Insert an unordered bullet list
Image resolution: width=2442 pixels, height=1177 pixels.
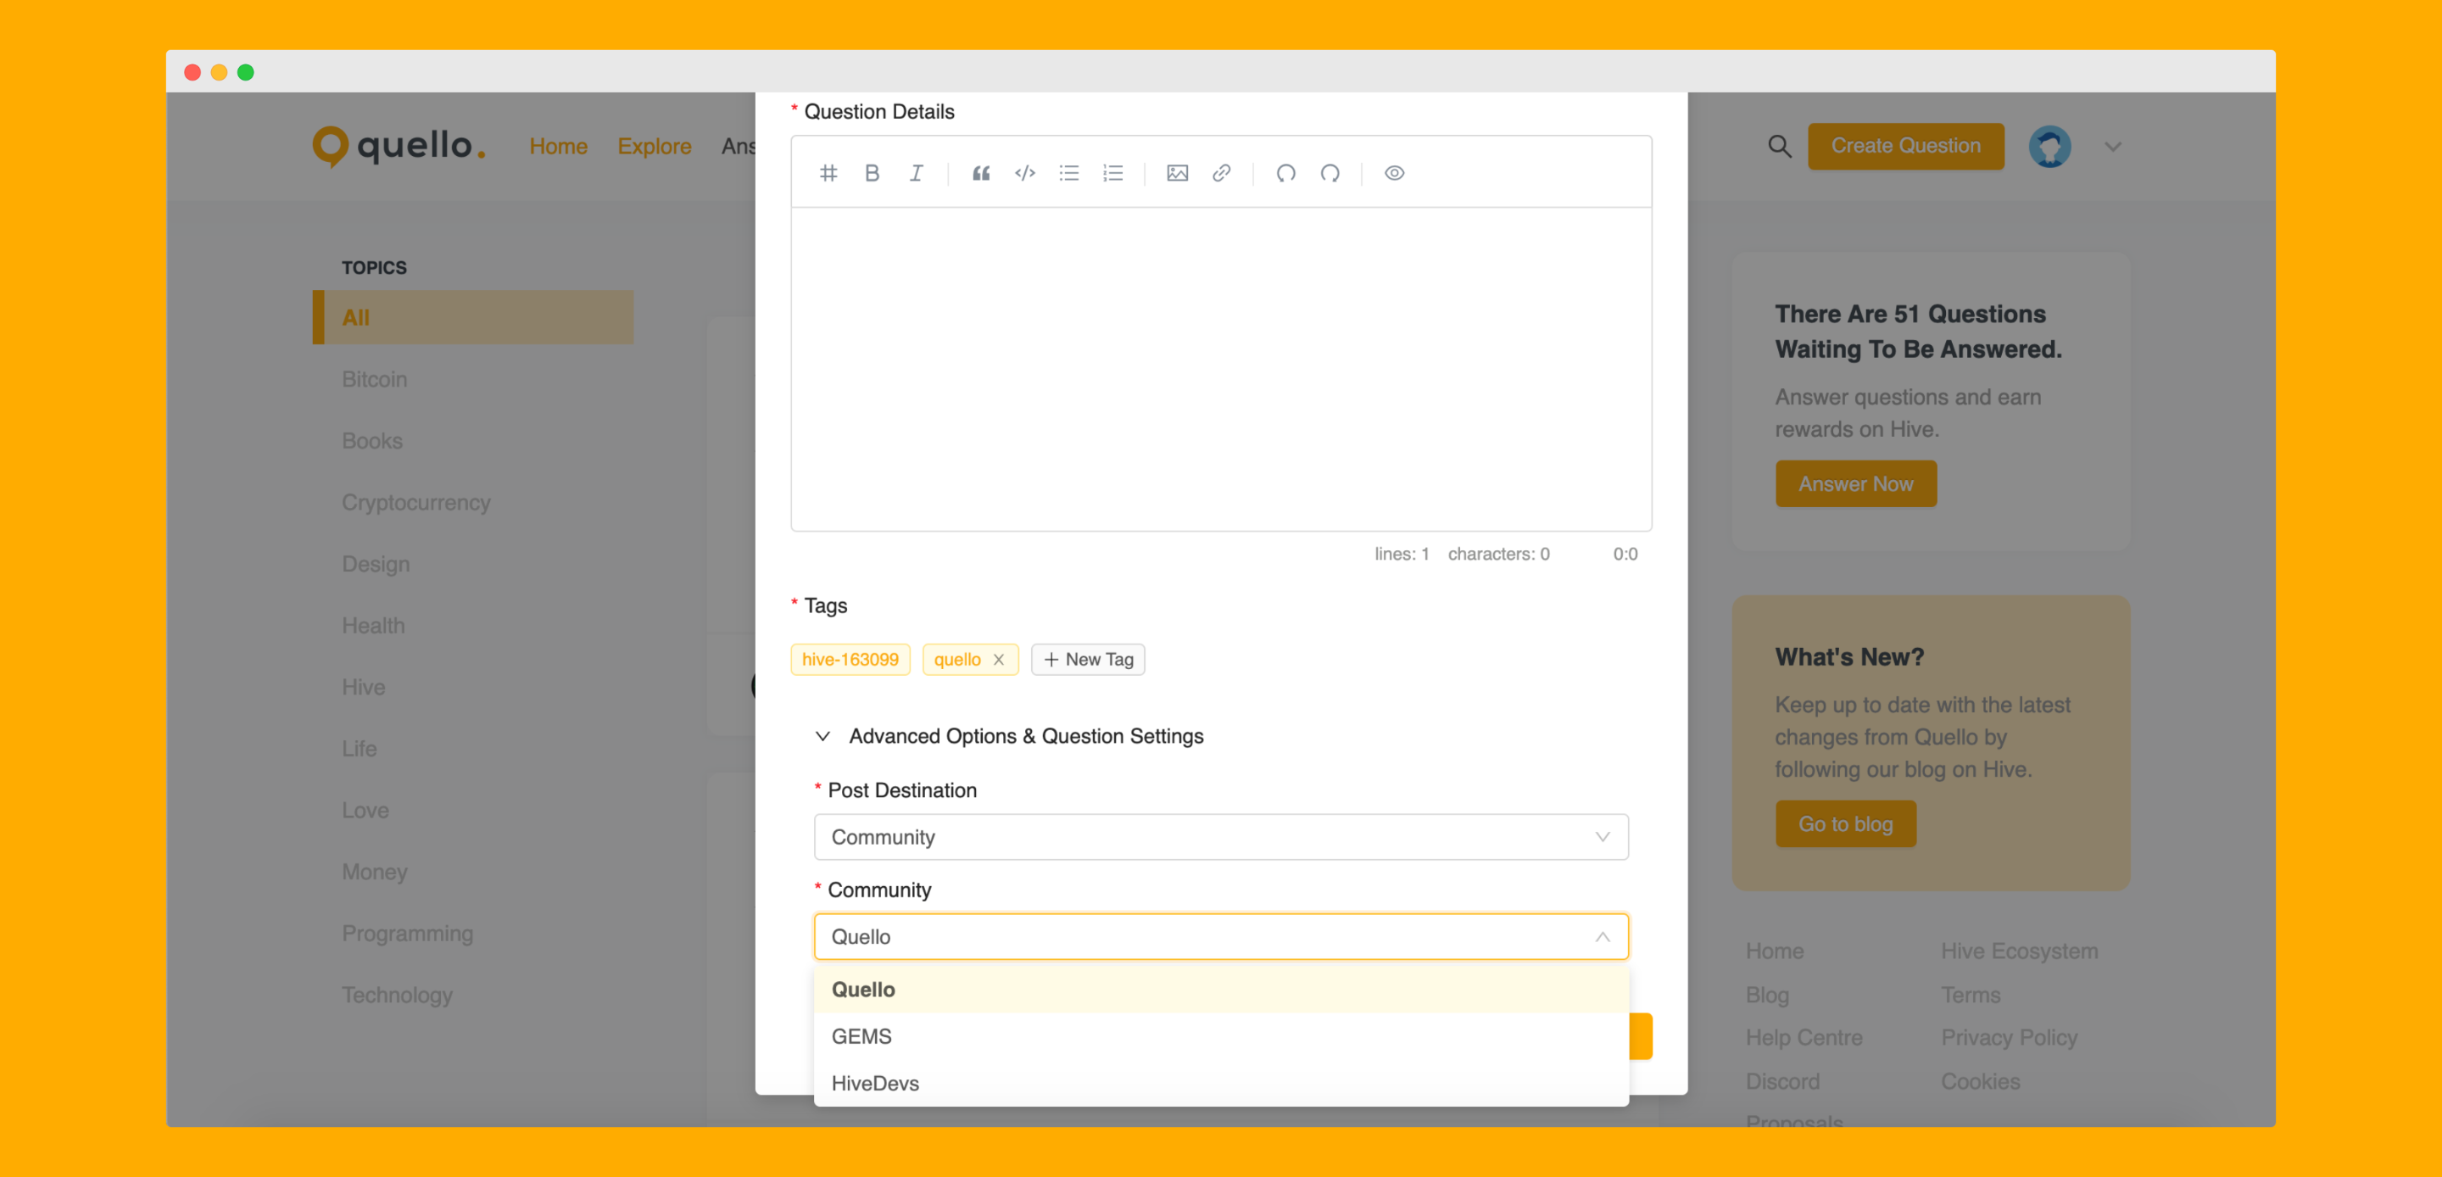1068,173
